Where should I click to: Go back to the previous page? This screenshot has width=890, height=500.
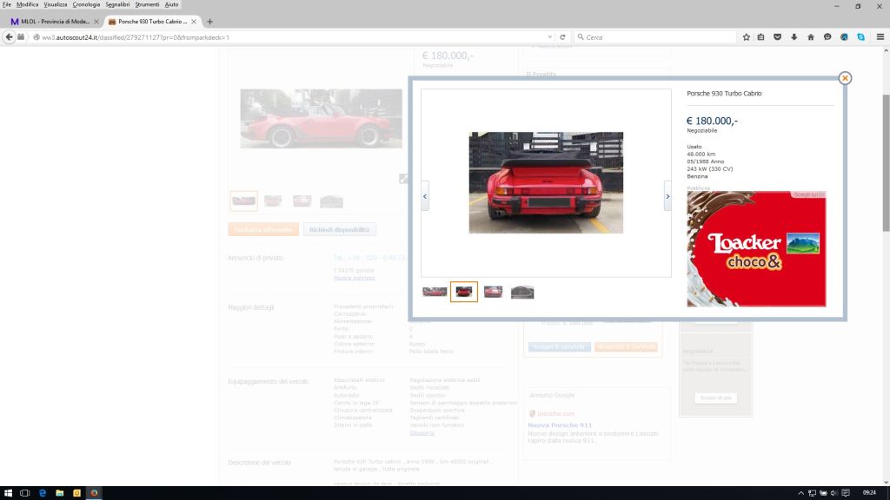click(9, 36)
